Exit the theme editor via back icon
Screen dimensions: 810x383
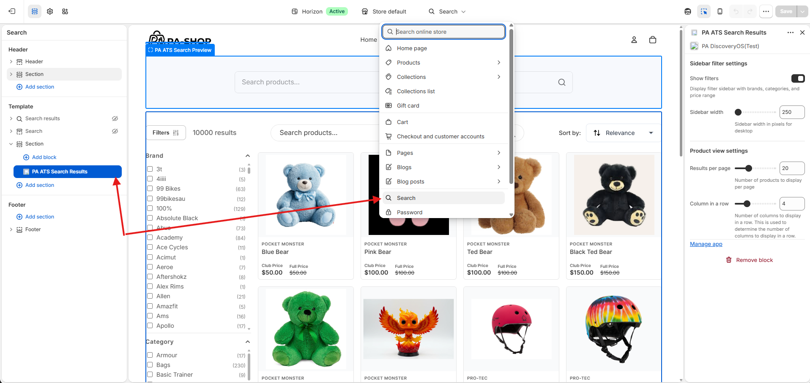pos(12,11)
